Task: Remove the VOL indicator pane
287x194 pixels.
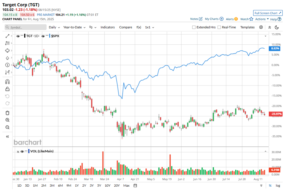Action: [18, 152]
